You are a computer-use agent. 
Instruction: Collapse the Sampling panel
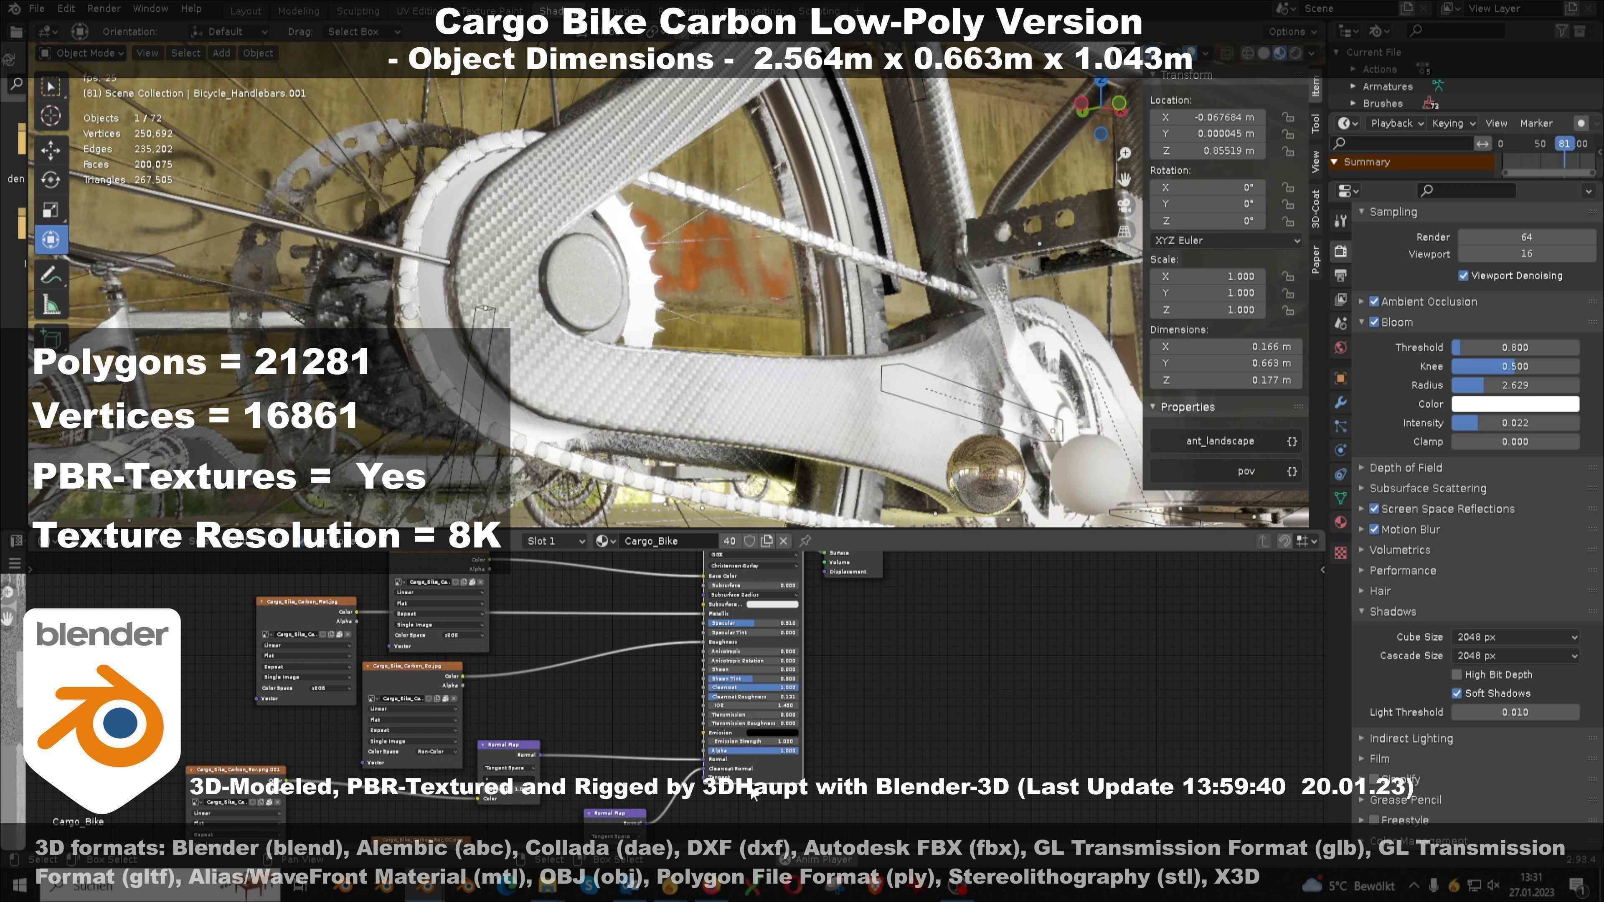tap(1393, 212)
